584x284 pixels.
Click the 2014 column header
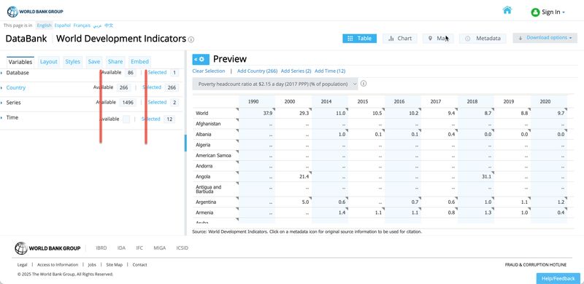(326, 101)
